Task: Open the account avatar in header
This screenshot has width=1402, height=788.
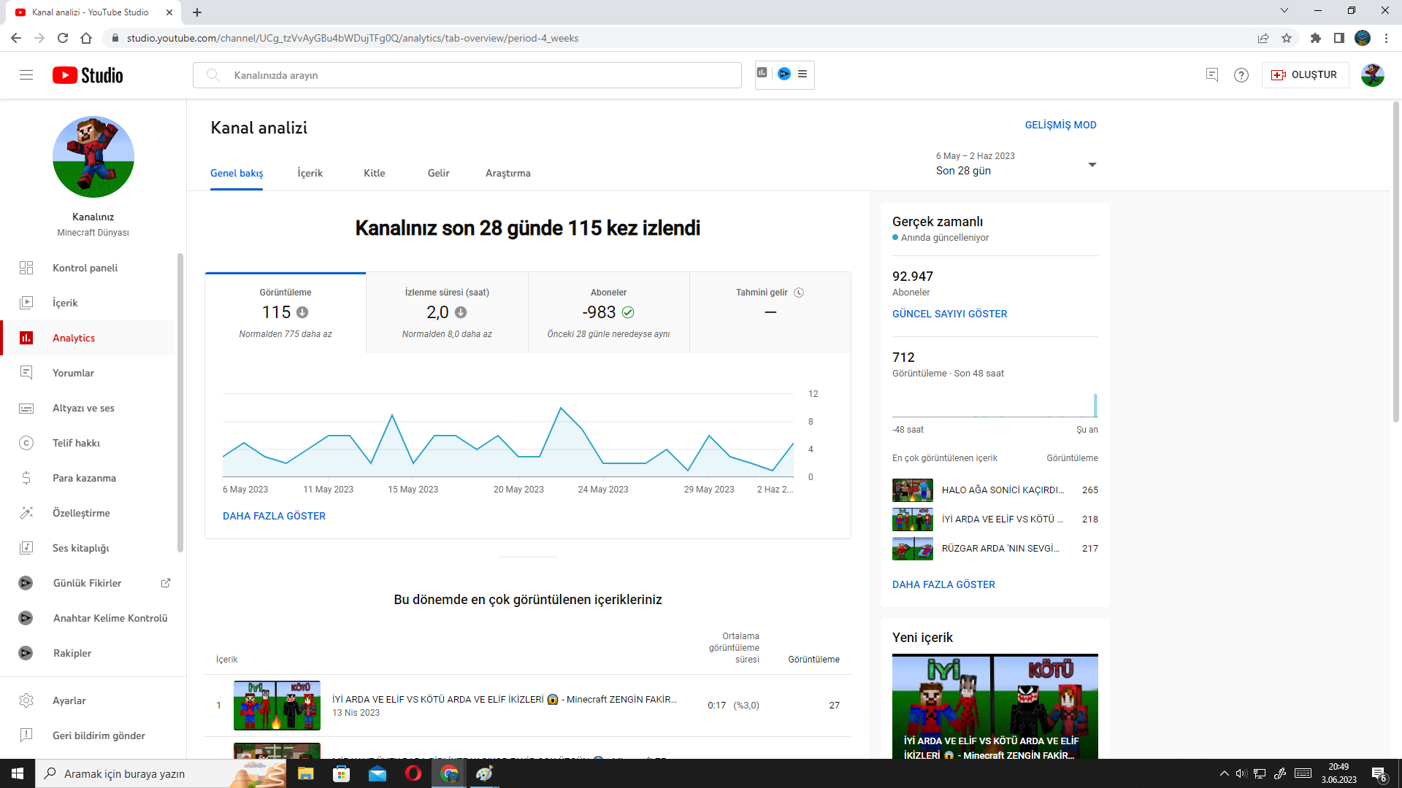Action: (1373, 75)
